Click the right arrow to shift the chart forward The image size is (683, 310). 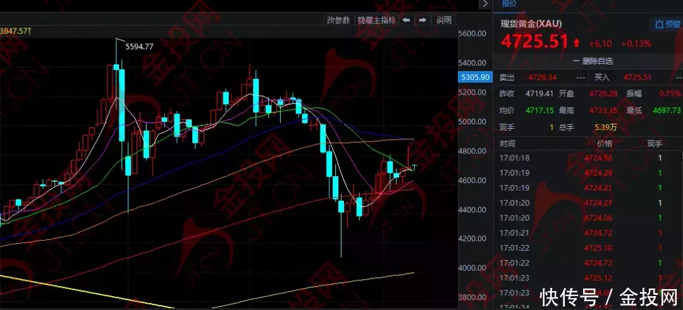coord(422,20)
